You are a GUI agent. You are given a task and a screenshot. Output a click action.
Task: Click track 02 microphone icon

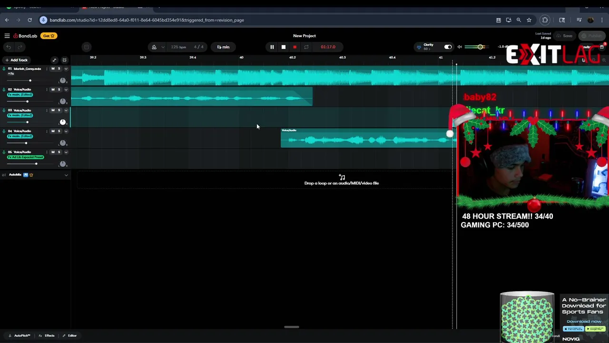pyautogui.click(x=4, y=90)
